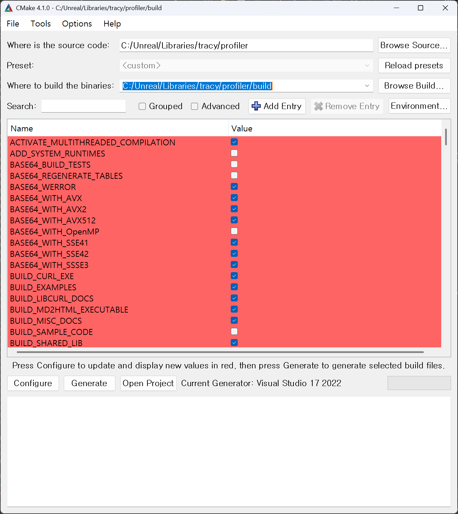The image size is (458, 514).
Task: Click the grey X Remove Entry icon
Action: click(319, 106)
